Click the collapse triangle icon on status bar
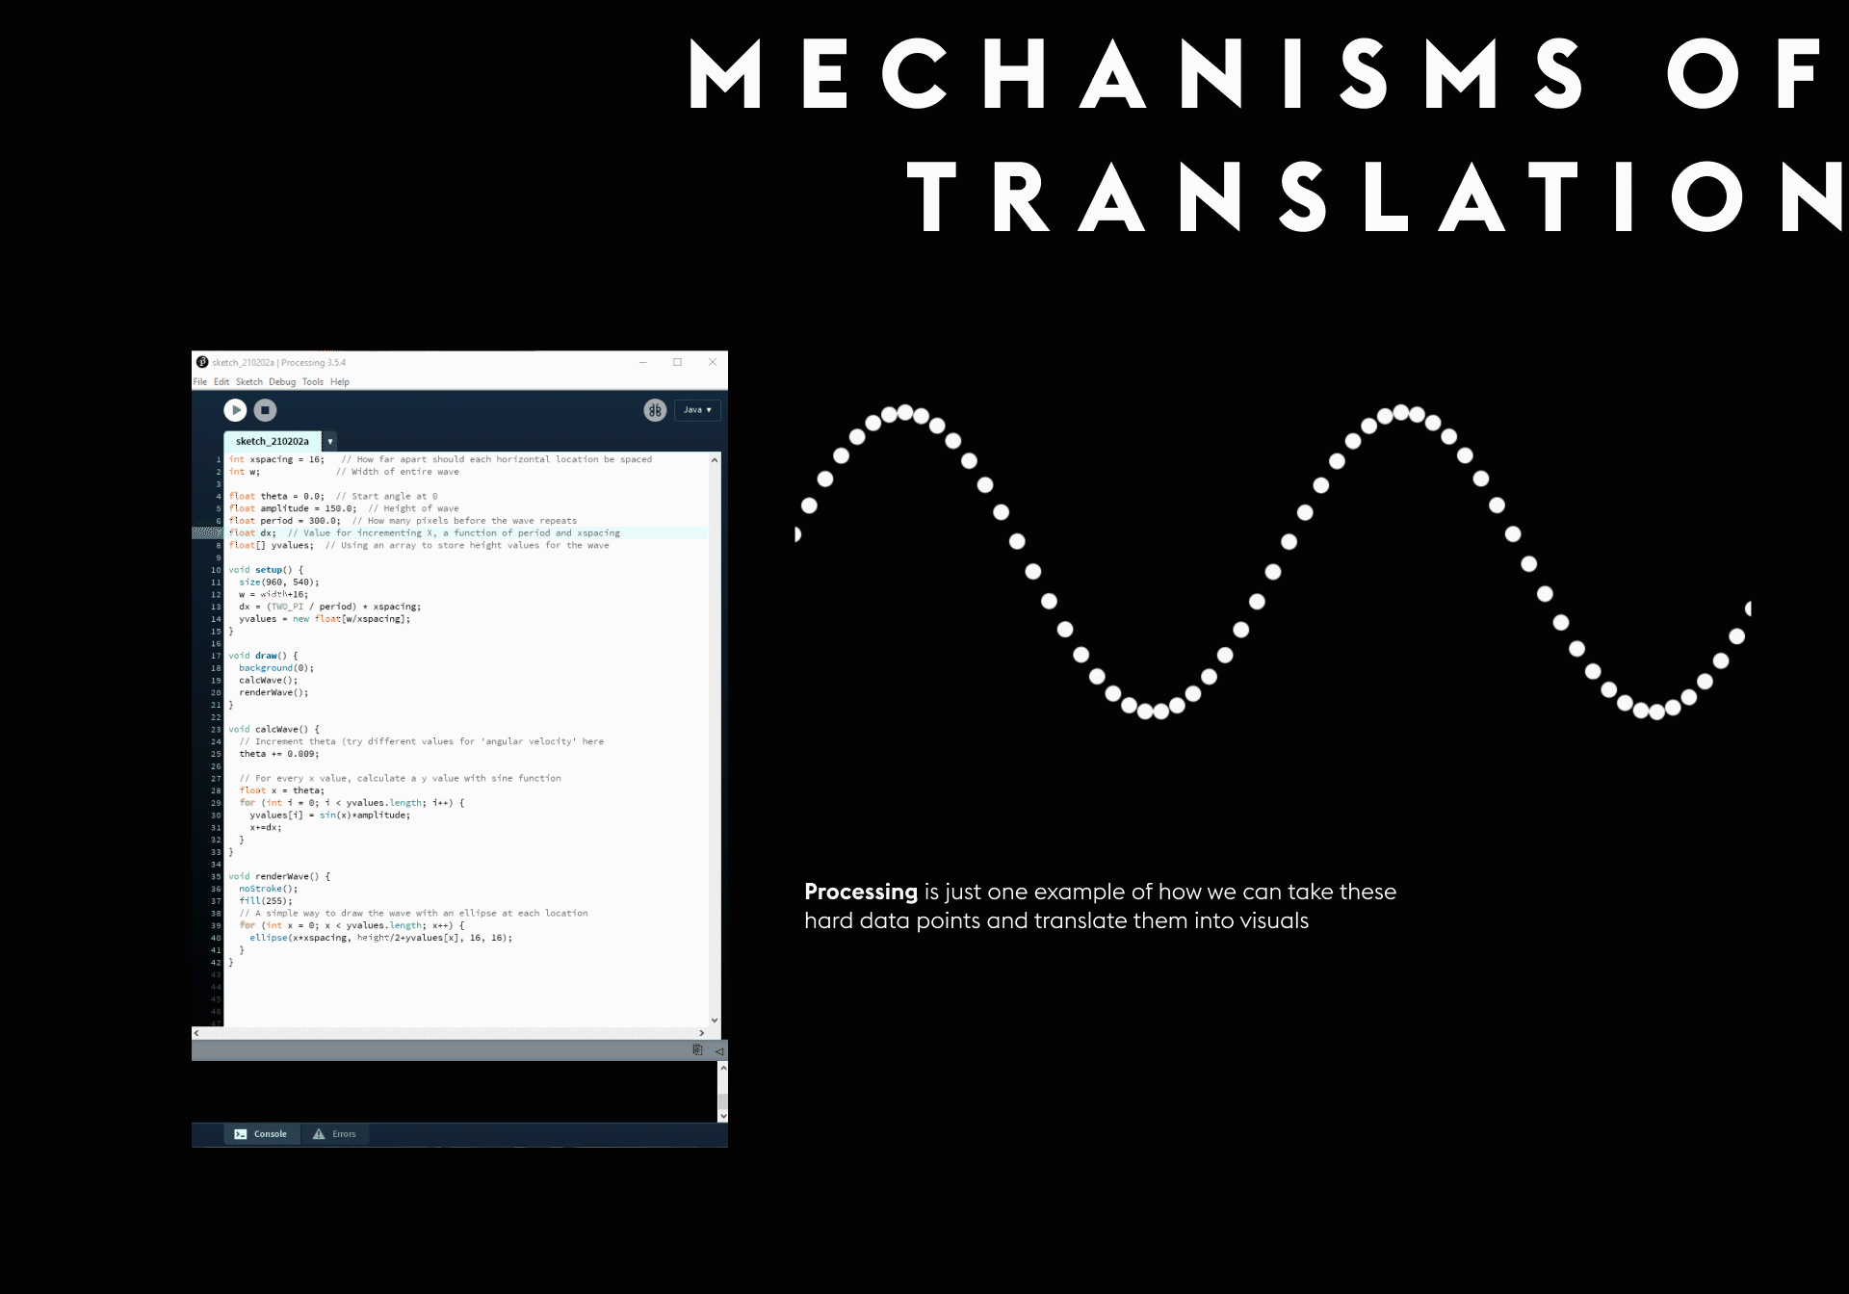 [719, 1050]
